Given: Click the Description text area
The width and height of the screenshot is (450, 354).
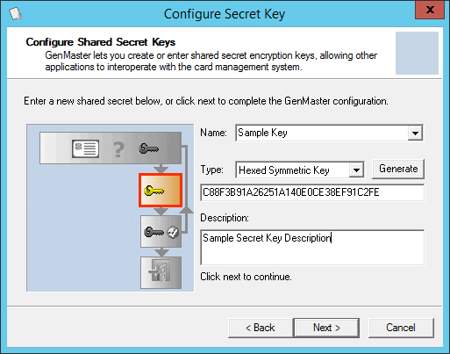Looking at the screenshot, I should pos(312,248).
